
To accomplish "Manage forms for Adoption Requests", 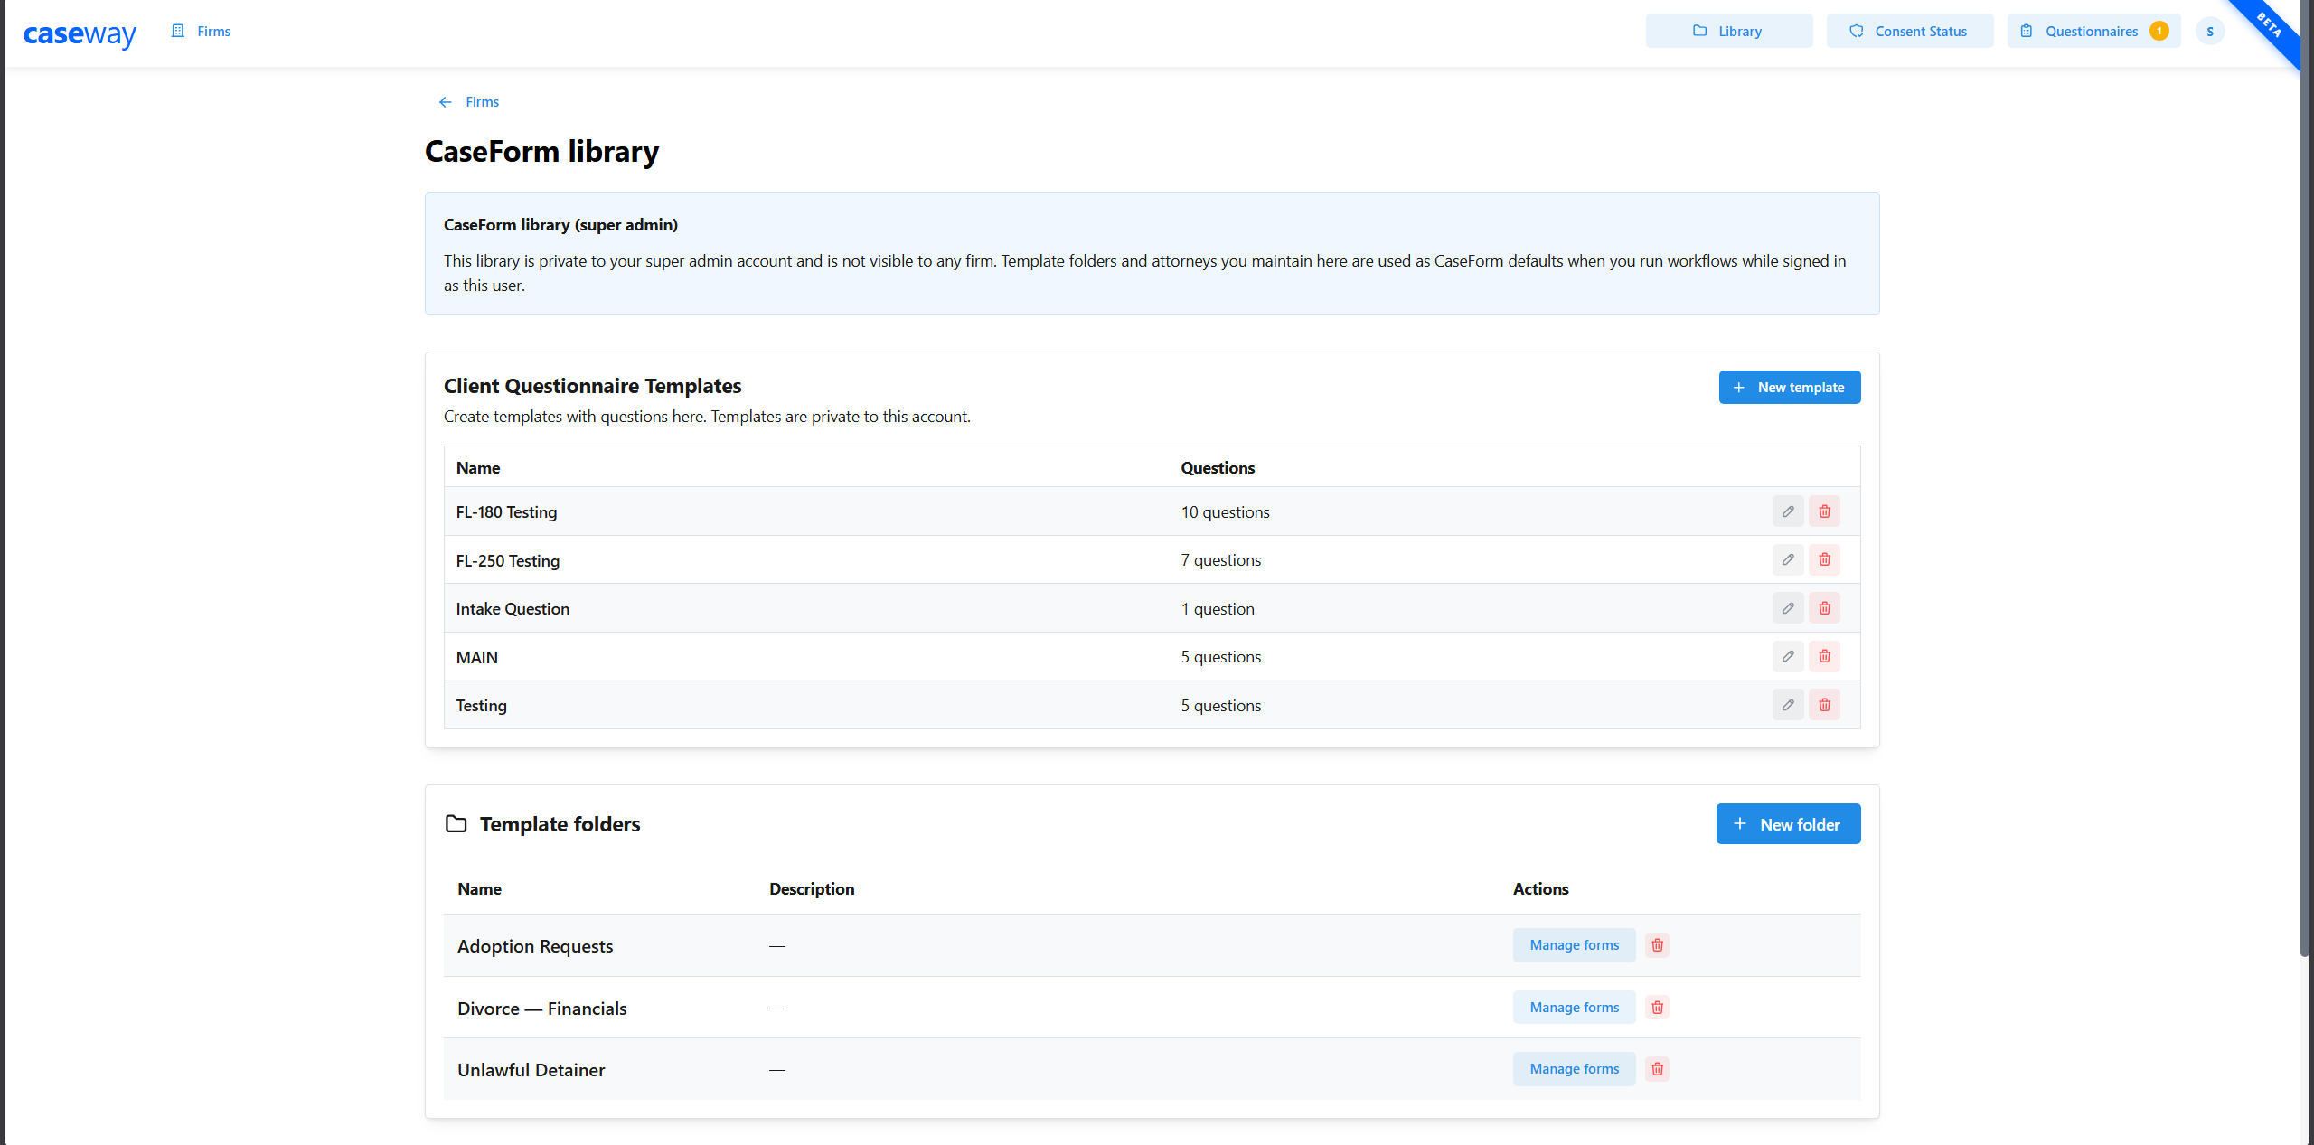I will tap(1574, 945).
